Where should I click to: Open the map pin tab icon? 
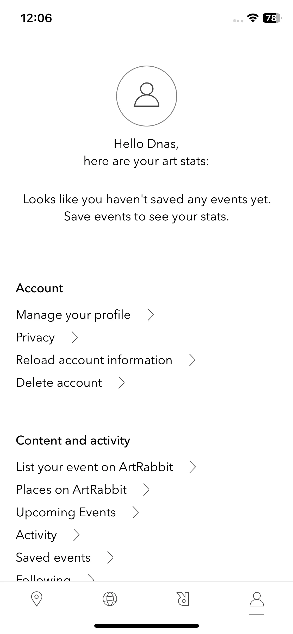(x=37, y=599)
